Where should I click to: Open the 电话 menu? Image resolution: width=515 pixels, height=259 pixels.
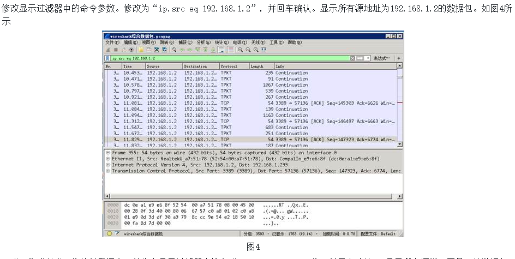(240, 43)
